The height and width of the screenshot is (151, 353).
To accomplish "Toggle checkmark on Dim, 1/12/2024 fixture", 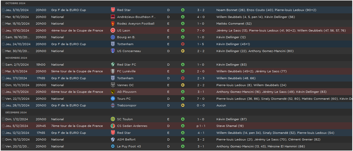I will tap(3, 119).
